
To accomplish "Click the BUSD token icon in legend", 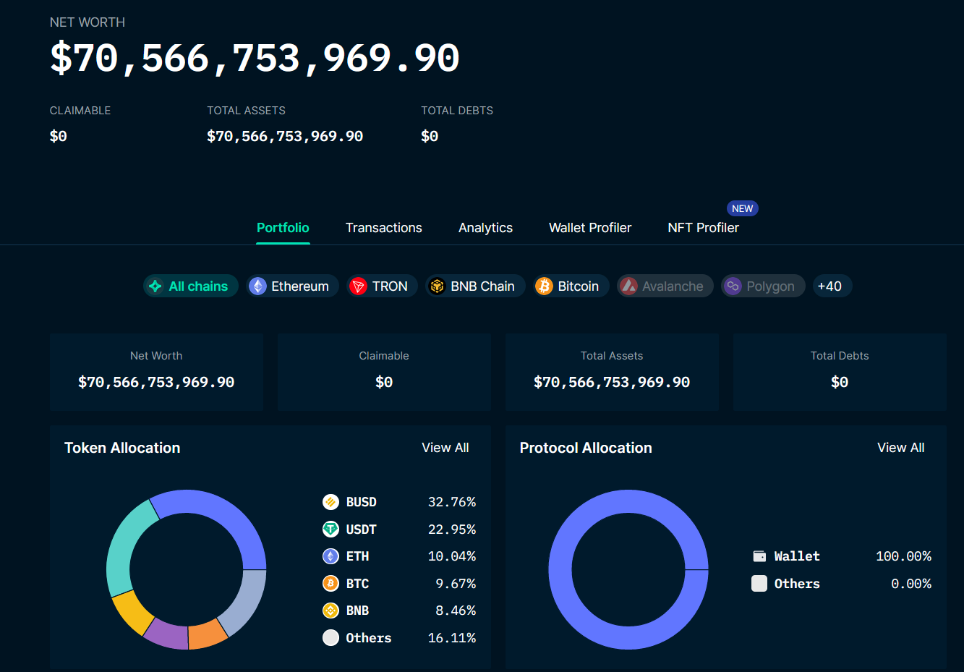I will [330, 502].
